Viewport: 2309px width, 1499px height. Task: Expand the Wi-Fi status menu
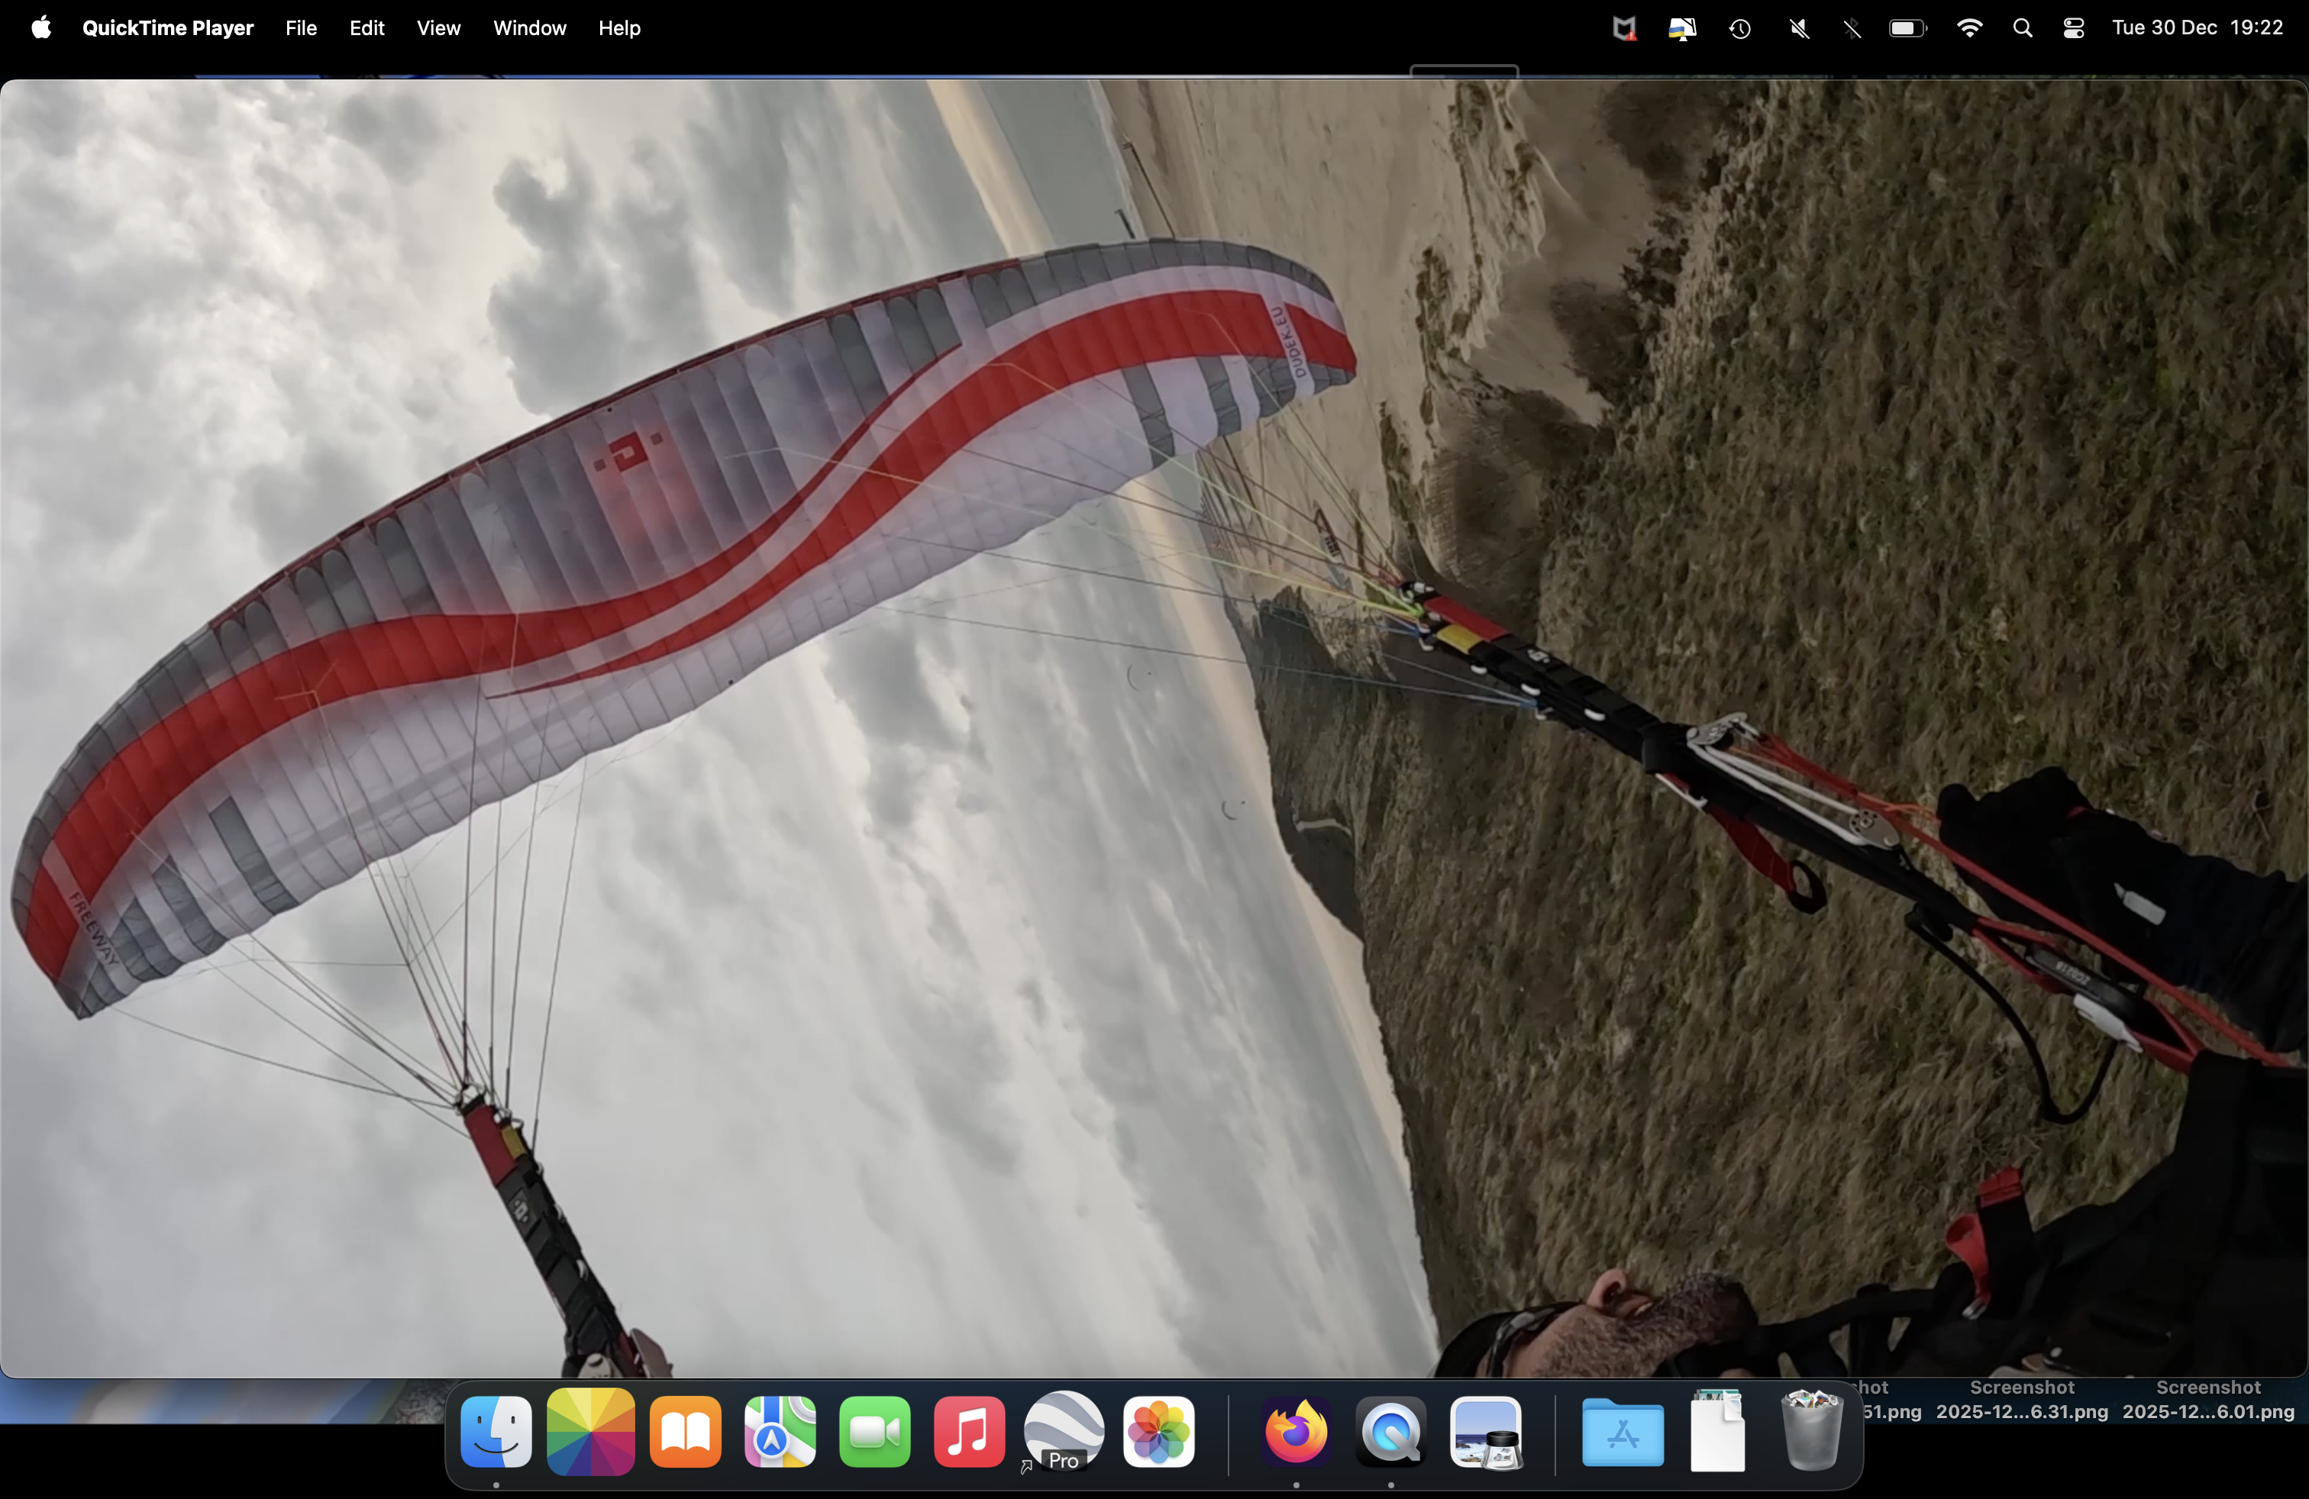[x=1968, y=28]
